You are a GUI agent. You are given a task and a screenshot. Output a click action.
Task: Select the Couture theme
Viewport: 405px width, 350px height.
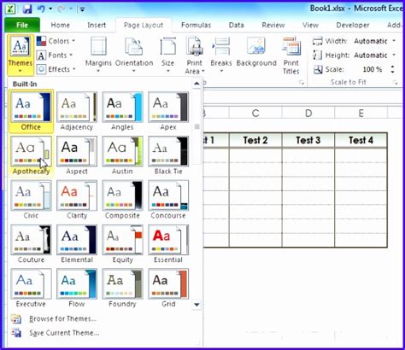click(31, 244)
